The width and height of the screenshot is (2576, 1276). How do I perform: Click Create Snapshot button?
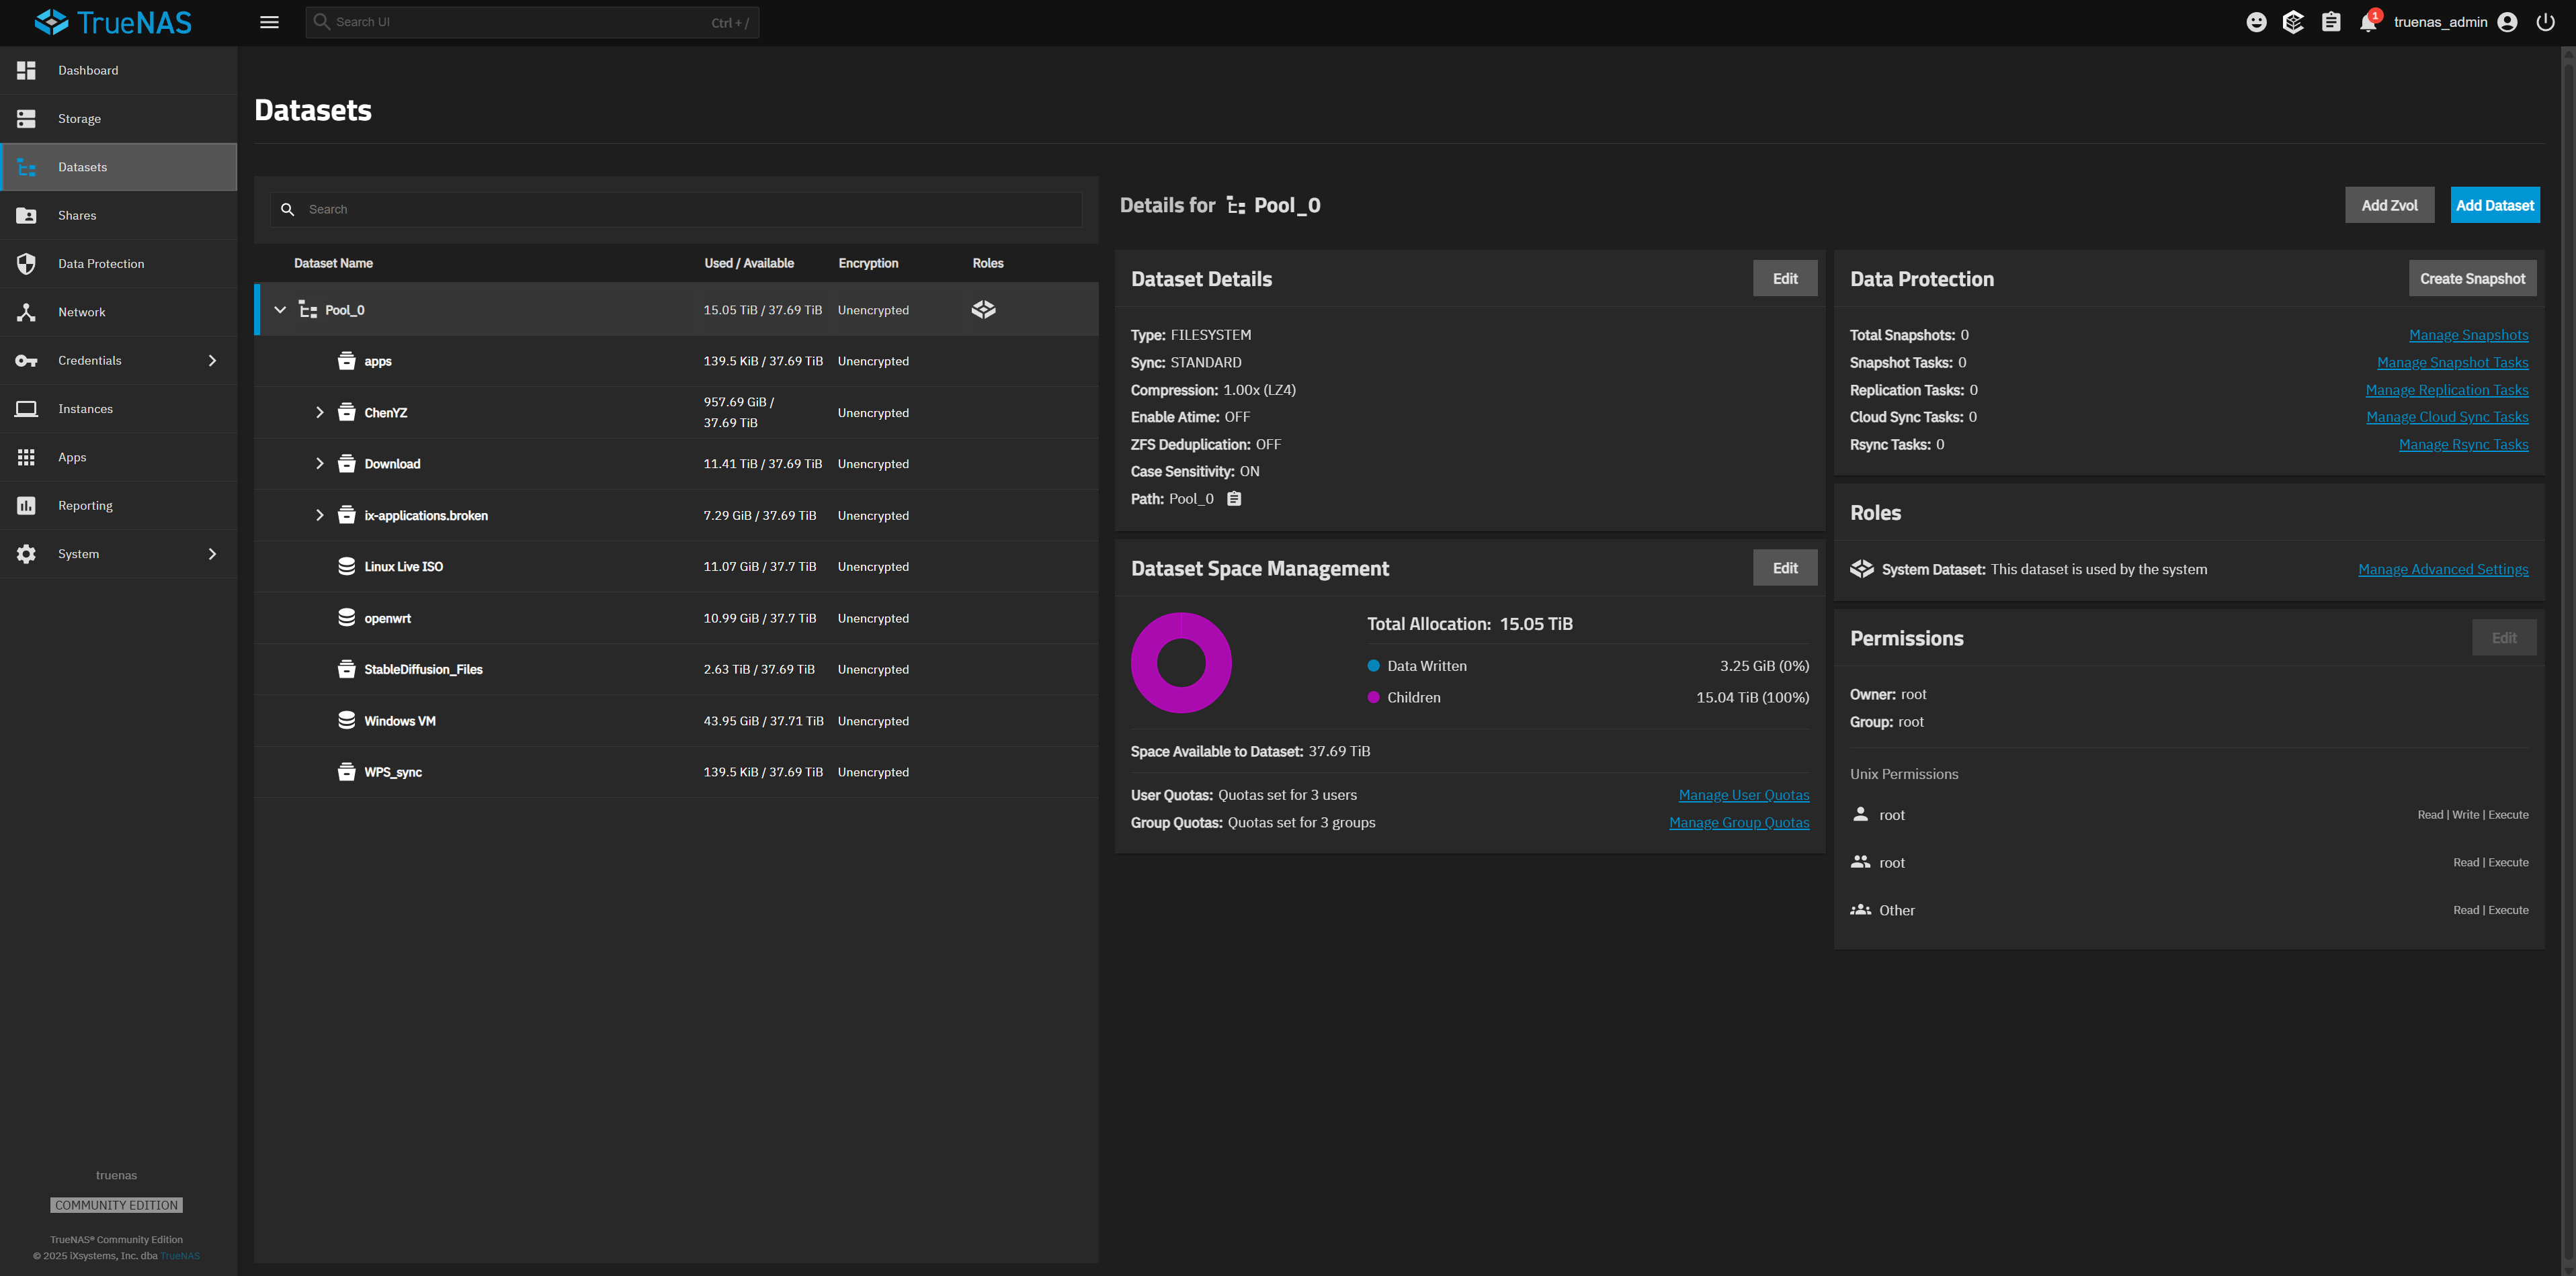point(2472,279)
